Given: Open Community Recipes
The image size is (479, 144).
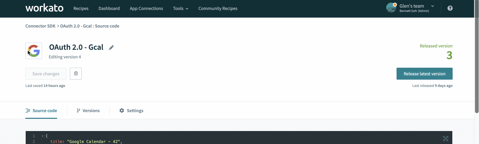Looking at the screenshot, I should coord(218,9).
